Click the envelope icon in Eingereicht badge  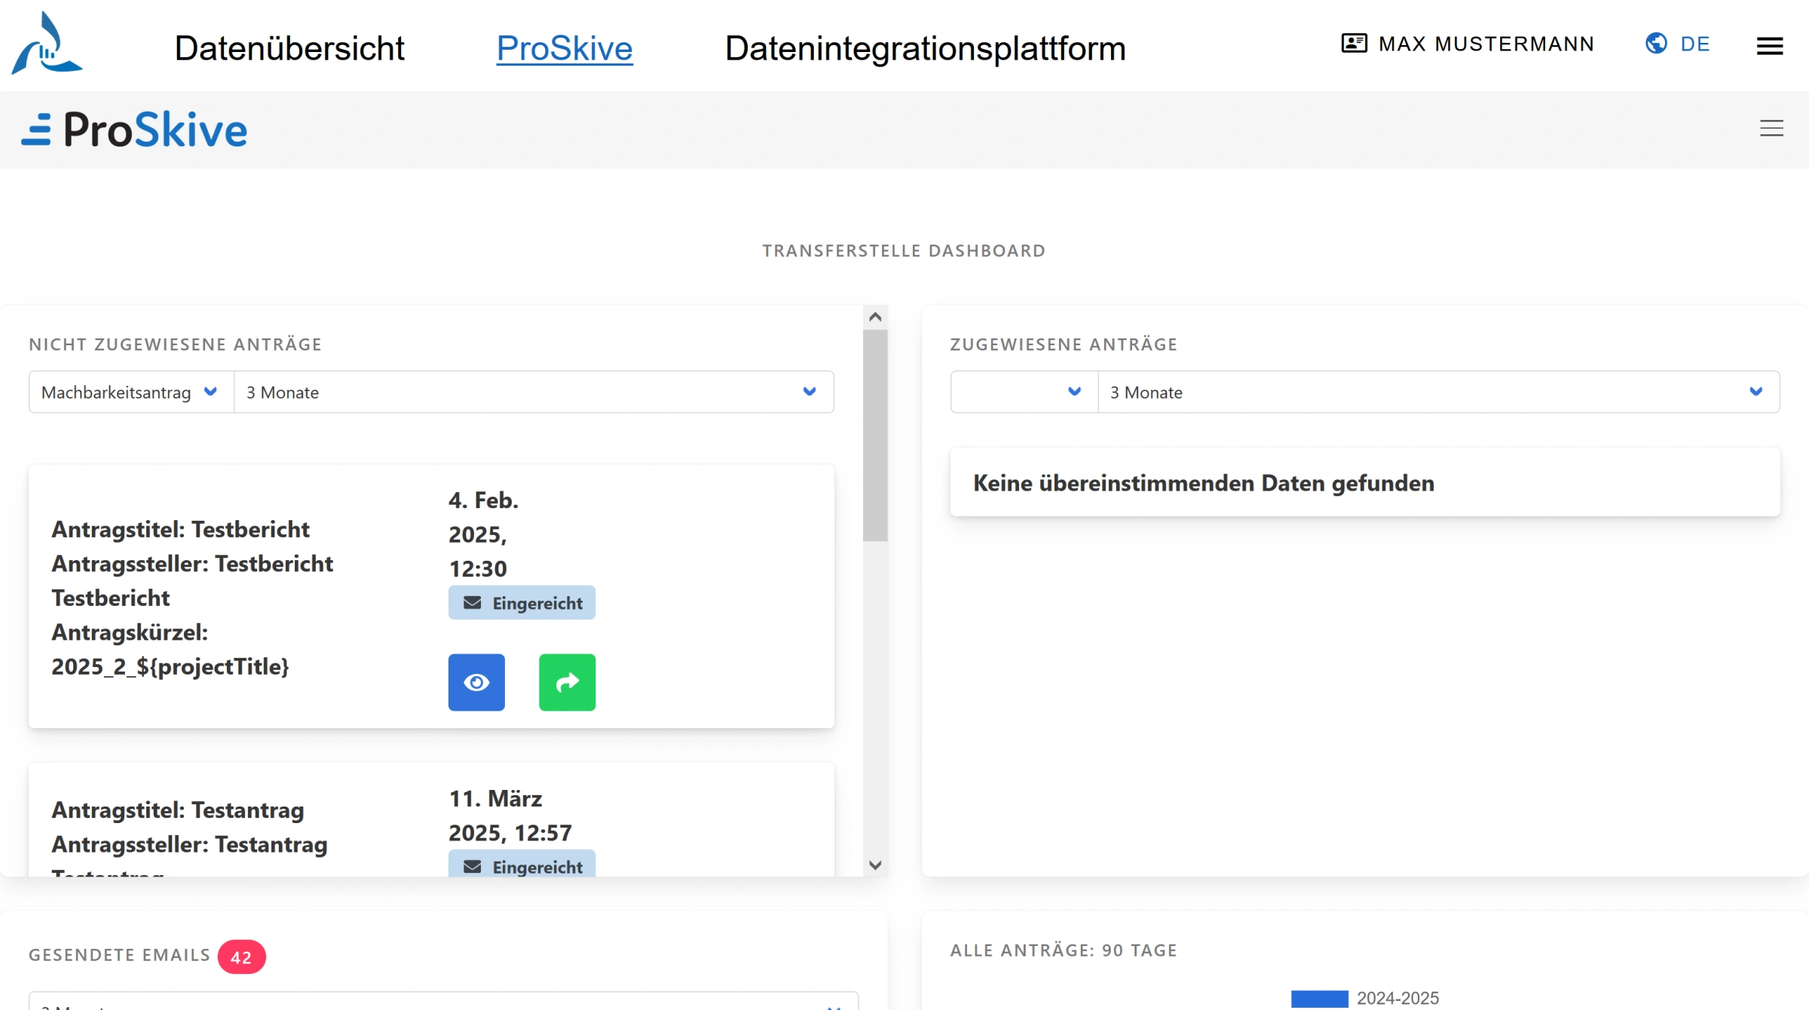[x=473, y=603]
